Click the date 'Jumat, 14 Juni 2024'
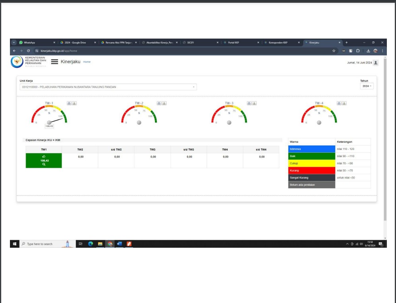The width and height of the screenshot is (396, 303). pos(359,62)
